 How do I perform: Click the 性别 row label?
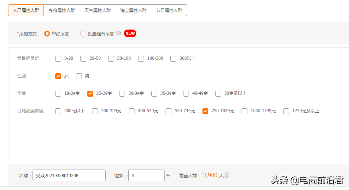coord(21,76)
